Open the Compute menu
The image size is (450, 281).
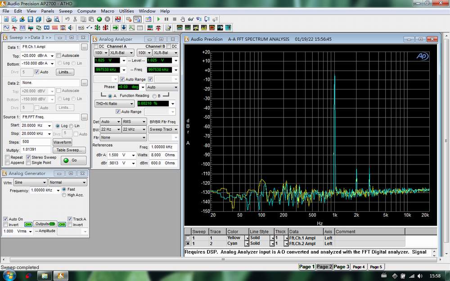tap(87, 11)
